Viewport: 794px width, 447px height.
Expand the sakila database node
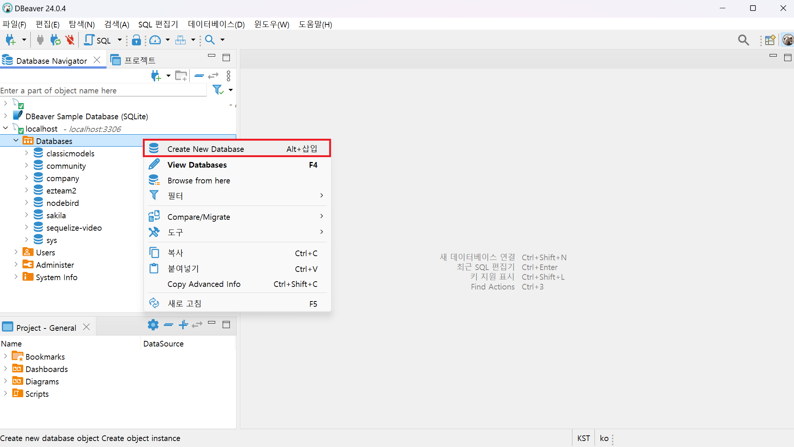click(x=26, y=215)
